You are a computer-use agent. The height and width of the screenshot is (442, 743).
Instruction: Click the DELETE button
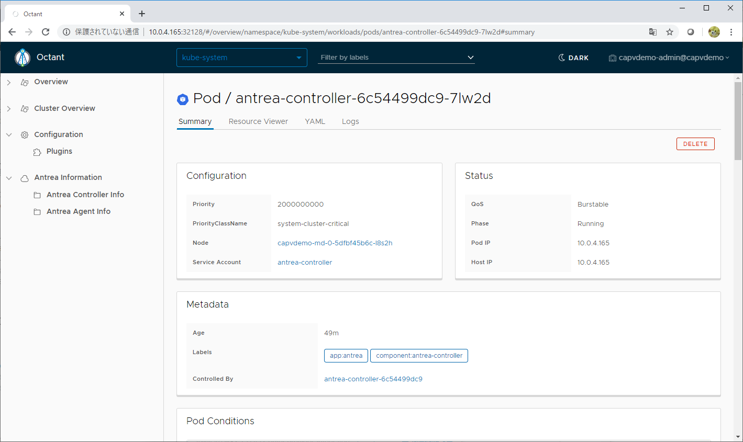click(695, 144)
